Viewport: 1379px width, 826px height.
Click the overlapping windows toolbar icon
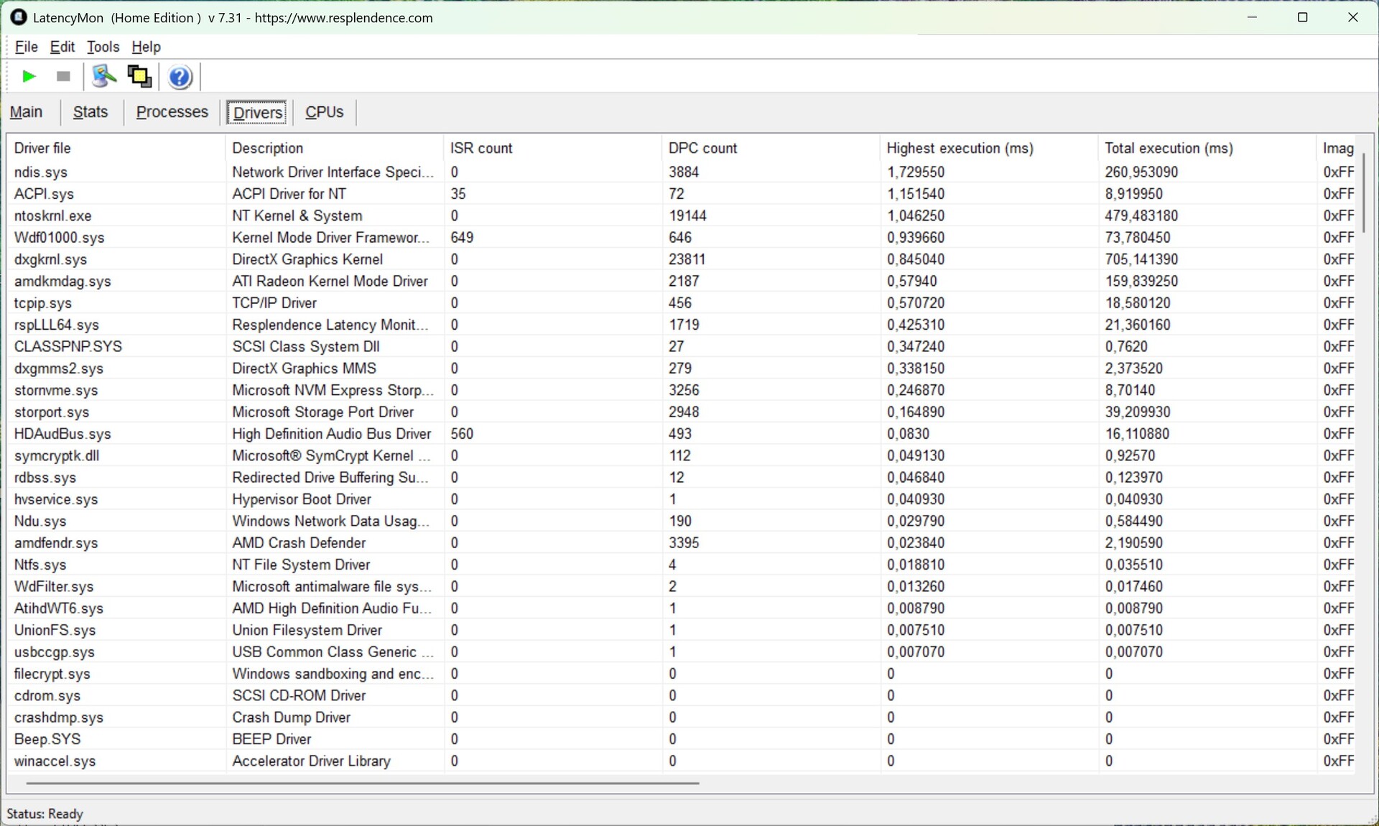pos(139,76)
